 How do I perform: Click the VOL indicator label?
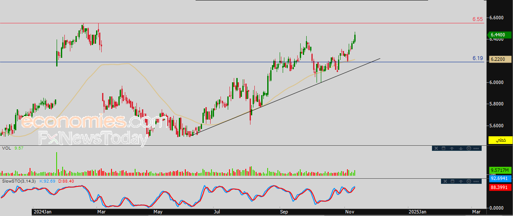coord(6,148)
